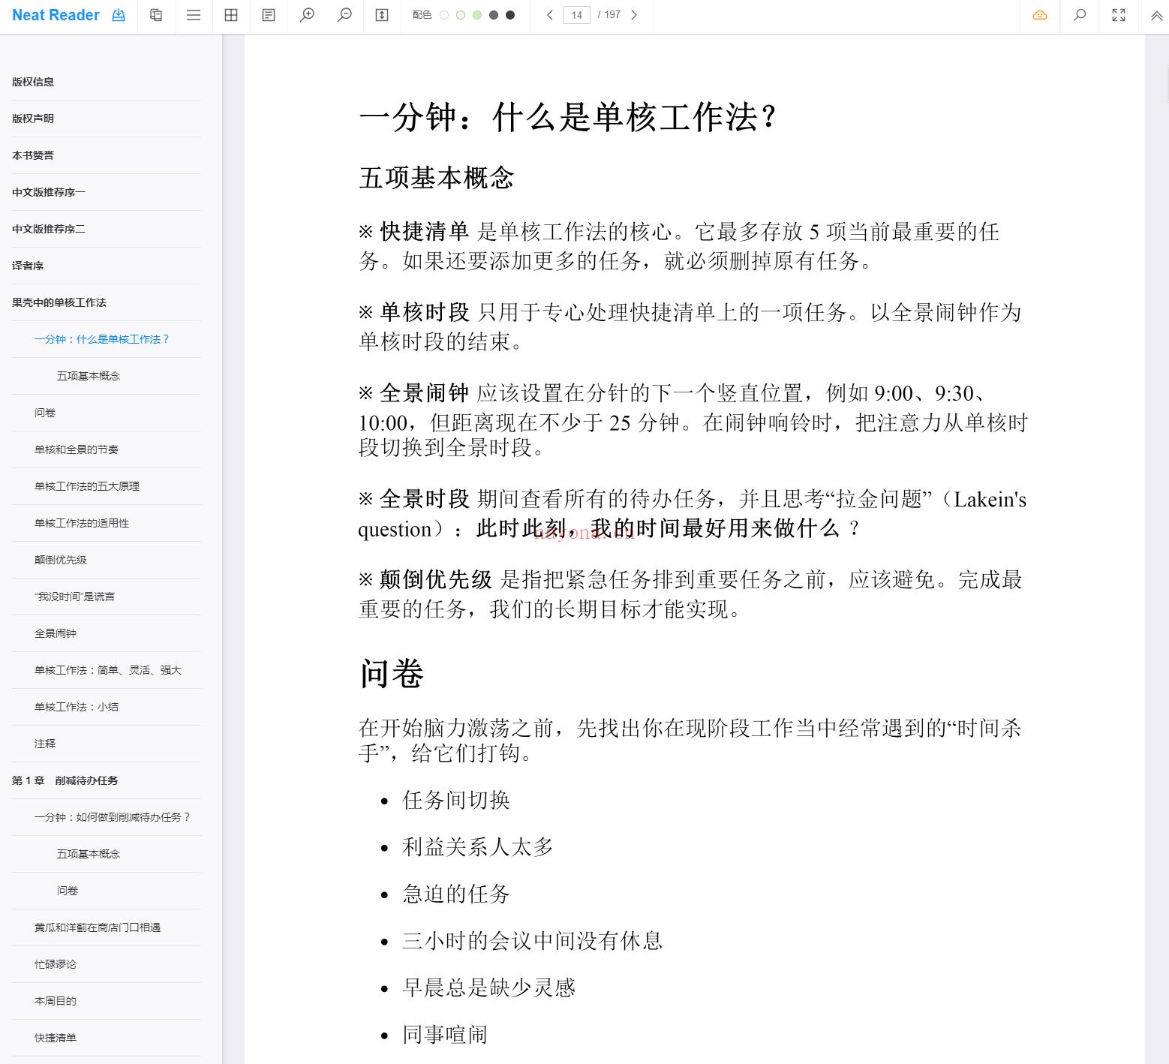Click the total pages label / 197
Viewport: 1169px width, 1064px height.
609,15
